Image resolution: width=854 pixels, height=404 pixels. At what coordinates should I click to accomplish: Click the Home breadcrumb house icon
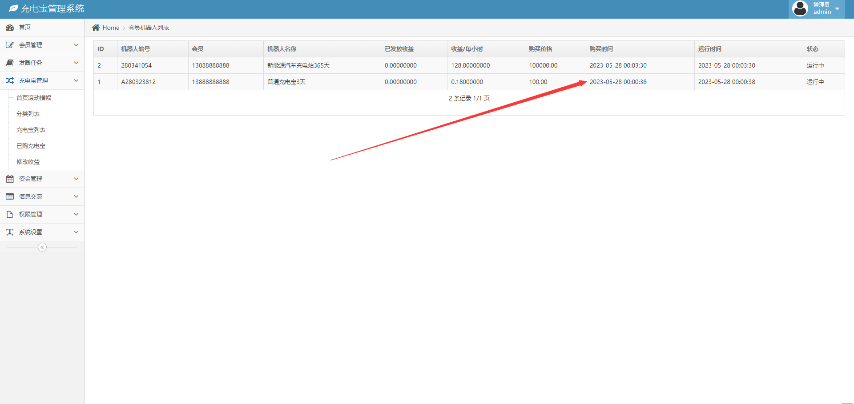(96, 28)
